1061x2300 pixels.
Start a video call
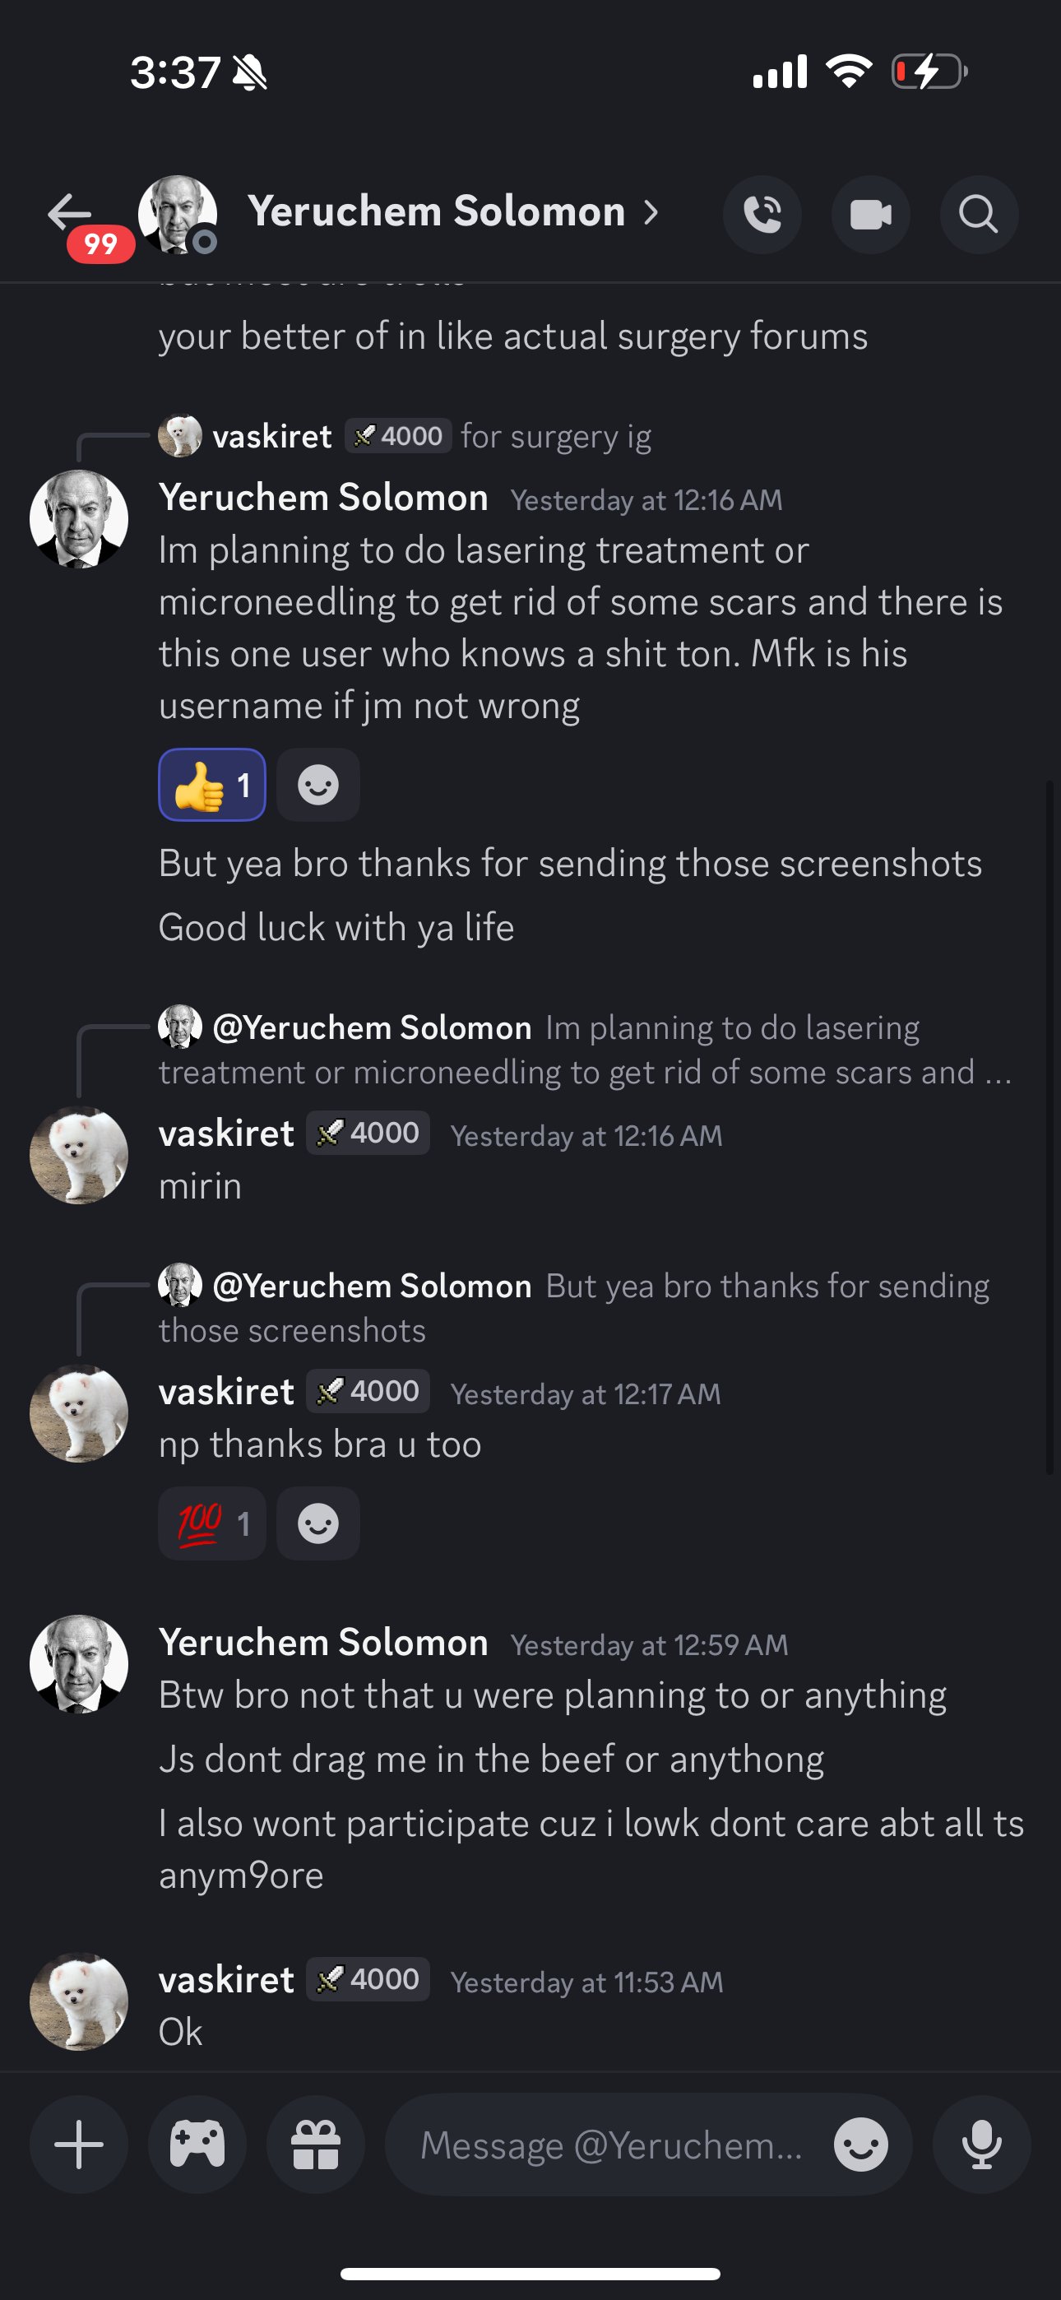point(871,216)
